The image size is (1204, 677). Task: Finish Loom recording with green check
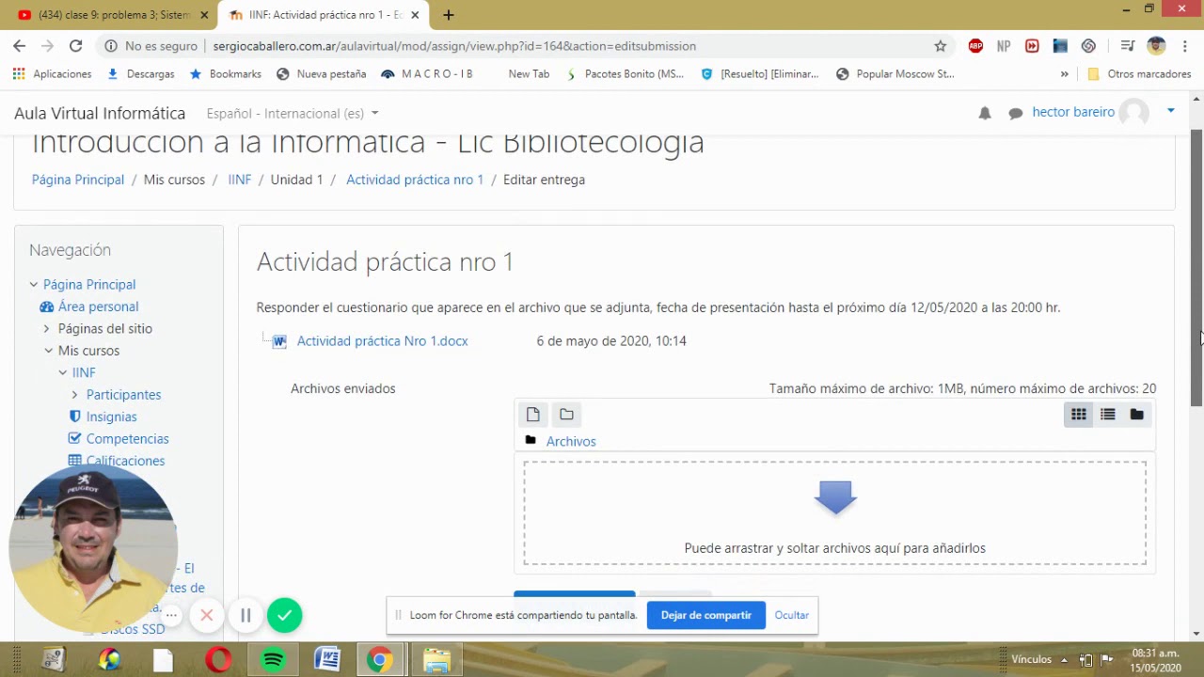tap(285, 615)
